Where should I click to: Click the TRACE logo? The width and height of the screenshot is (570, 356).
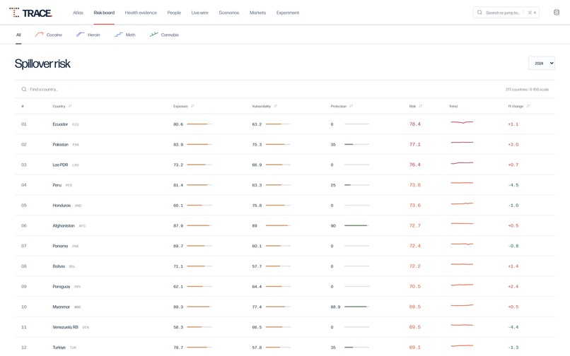tap(31, 13)
